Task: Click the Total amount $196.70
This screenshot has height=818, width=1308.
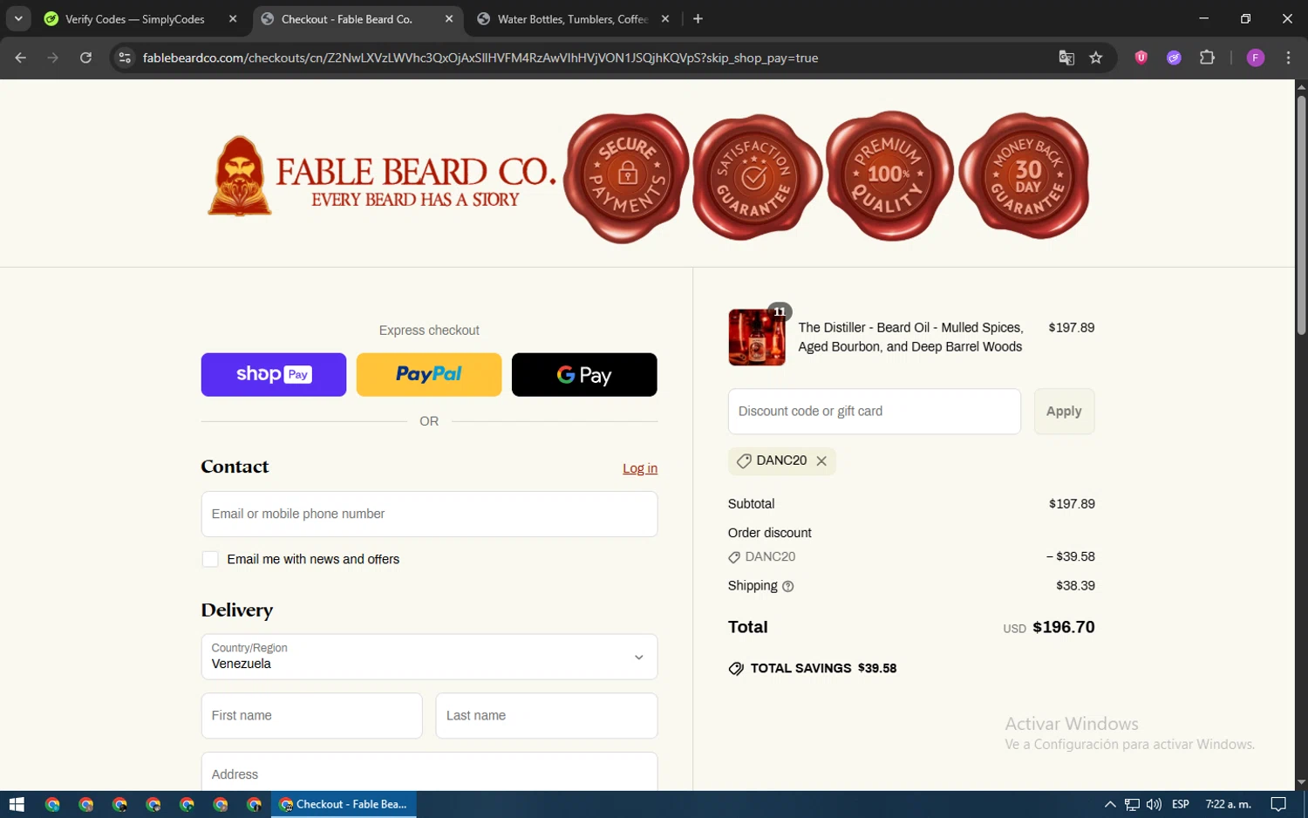Action: 1064,627
